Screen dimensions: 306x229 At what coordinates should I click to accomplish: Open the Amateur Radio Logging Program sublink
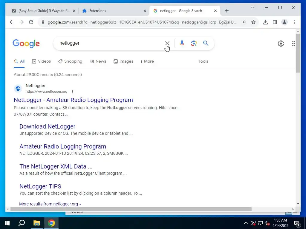click(x=63, y=146)
